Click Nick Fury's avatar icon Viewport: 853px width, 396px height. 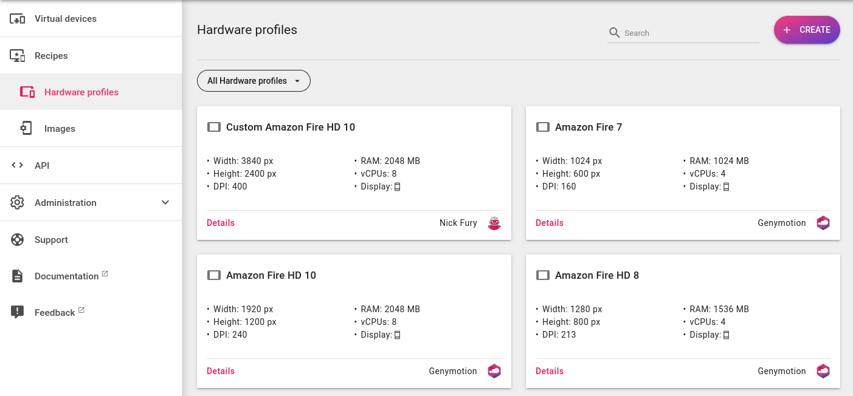tap(494, 223)
